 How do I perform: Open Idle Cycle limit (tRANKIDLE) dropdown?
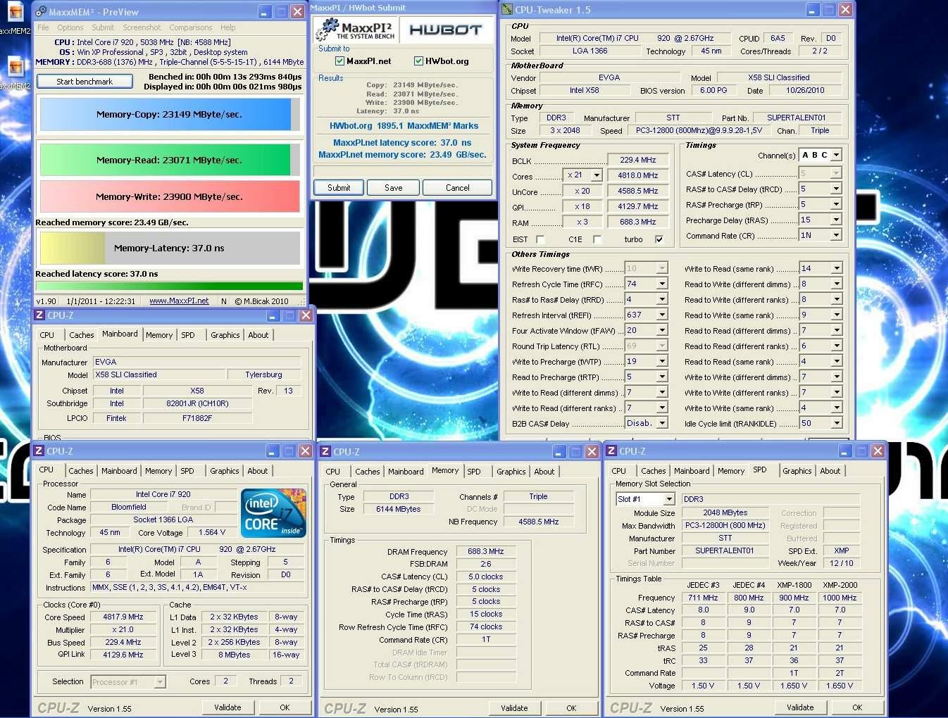coord(836,423)
